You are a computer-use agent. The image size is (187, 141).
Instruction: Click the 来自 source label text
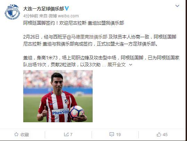43,16
